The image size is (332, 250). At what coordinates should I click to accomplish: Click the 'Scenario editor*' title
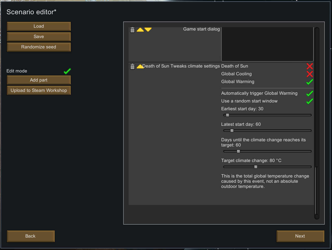(31, 12)
